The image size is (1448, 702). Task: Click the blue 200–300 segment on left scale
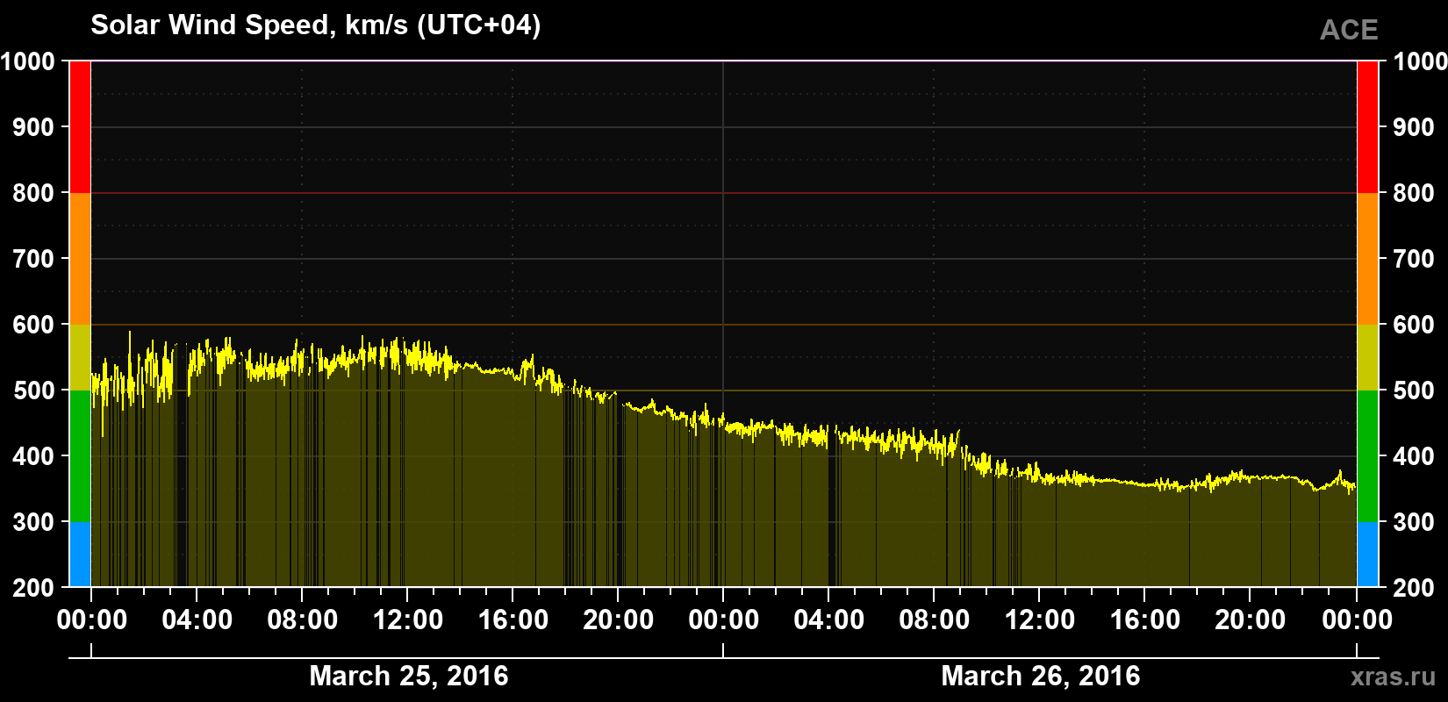pyautogui.click(x=80, y=555)
